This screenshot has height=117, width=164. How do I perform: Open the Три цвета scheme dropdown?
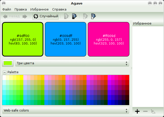point(72,63)
